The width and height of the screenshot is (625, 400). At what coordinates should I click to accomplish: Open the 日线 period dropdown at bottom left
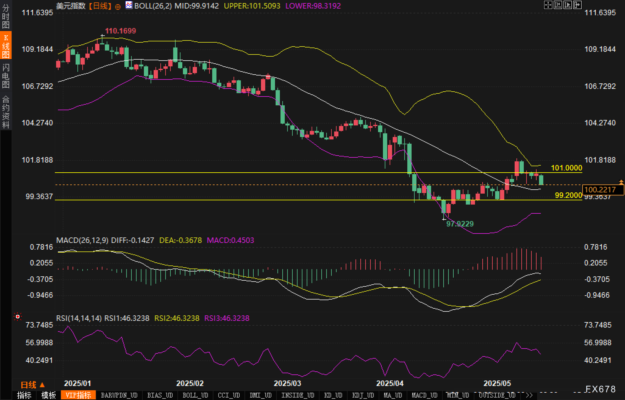33,385
